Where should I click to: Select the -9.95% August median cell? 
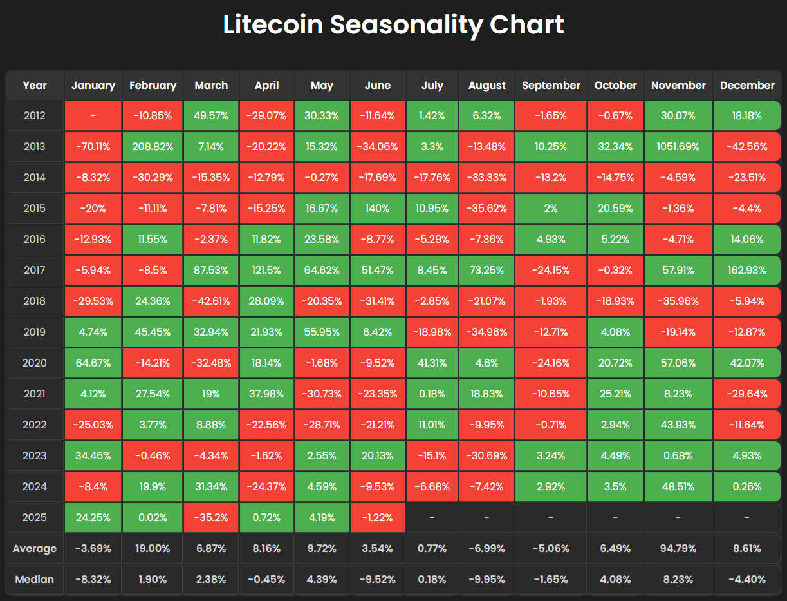486,579
